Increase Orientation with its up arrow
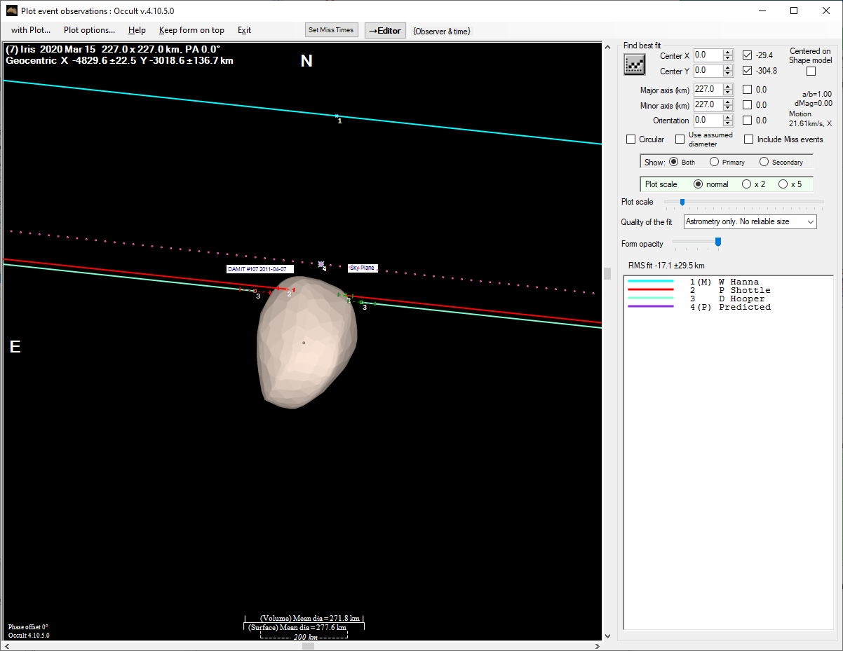843x651 pixels. (x=728, y=117)
